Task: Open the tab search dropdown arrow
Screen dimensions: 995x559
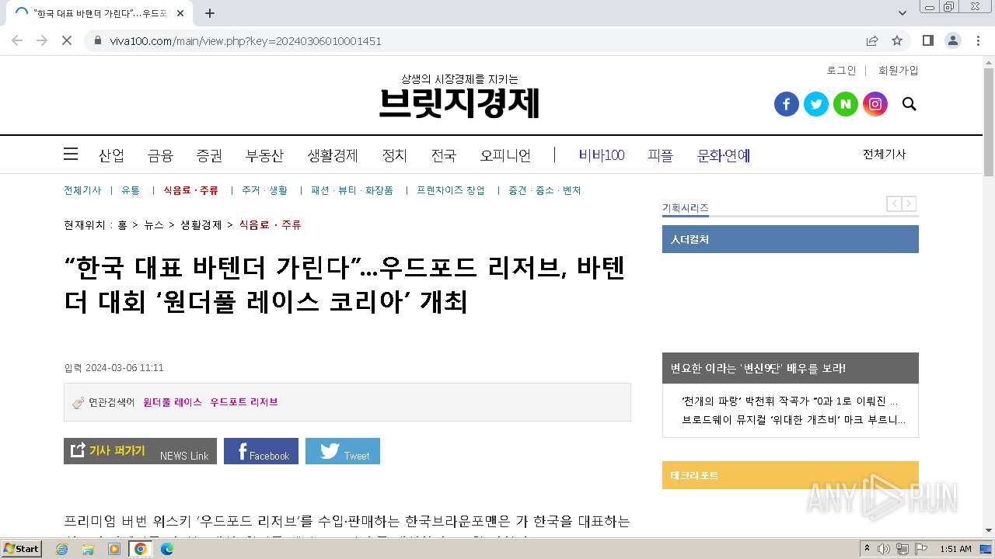Action: coord(902,13)
